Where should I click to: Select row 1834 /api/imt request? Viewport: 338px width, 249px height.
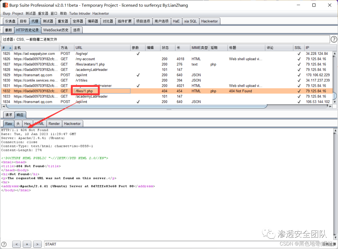click(x=167, y=101)
